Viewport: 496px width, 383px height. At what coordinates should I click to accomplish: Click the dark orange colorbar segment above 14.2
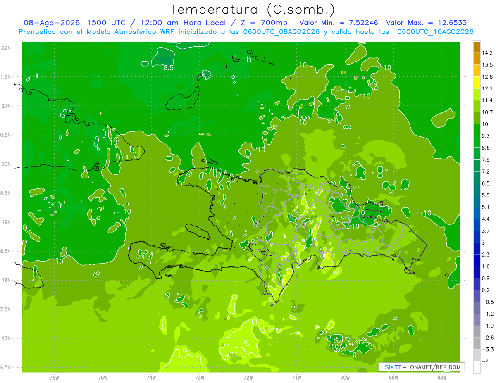pyautogui.click(x=477, y=47)
